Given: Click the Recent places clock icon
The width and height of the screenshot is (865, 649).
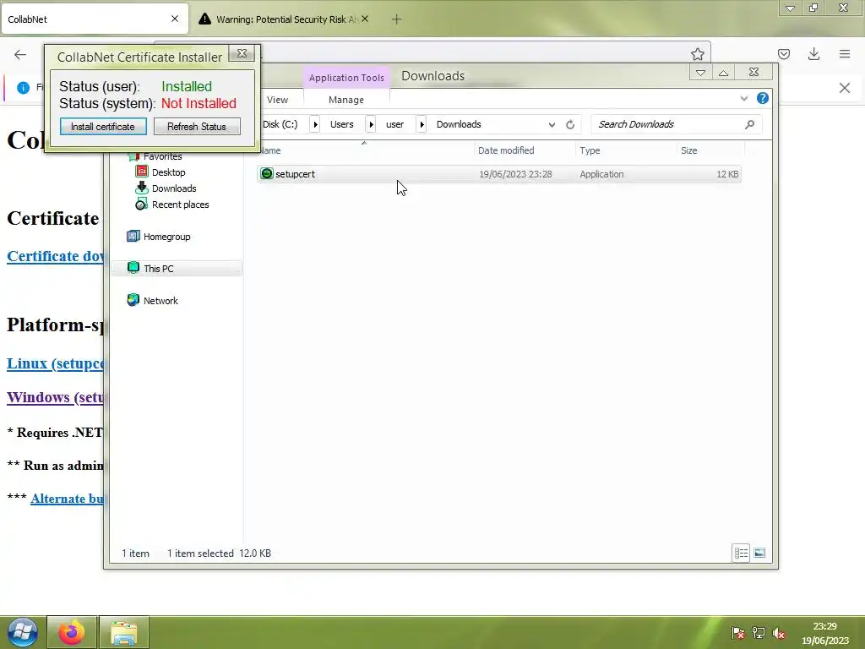Looking at the screenshot, I should coord(141,205).
